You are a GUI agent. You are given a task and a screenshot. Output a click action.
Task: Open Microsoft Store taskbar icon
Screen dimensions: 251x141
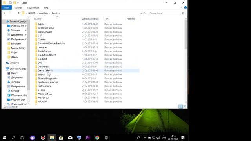tap(61, 137)
